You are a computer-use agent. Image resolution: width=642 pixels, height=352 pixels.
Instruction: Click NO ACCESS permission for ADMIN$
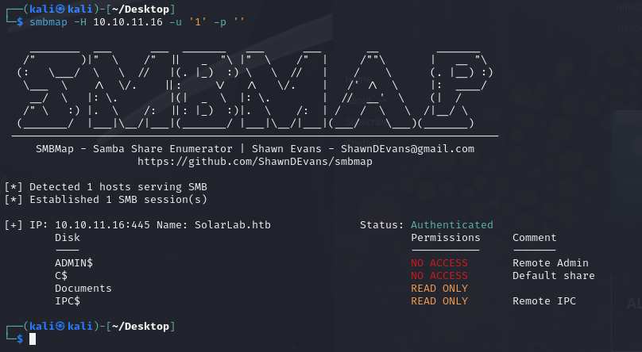[439, 263]
